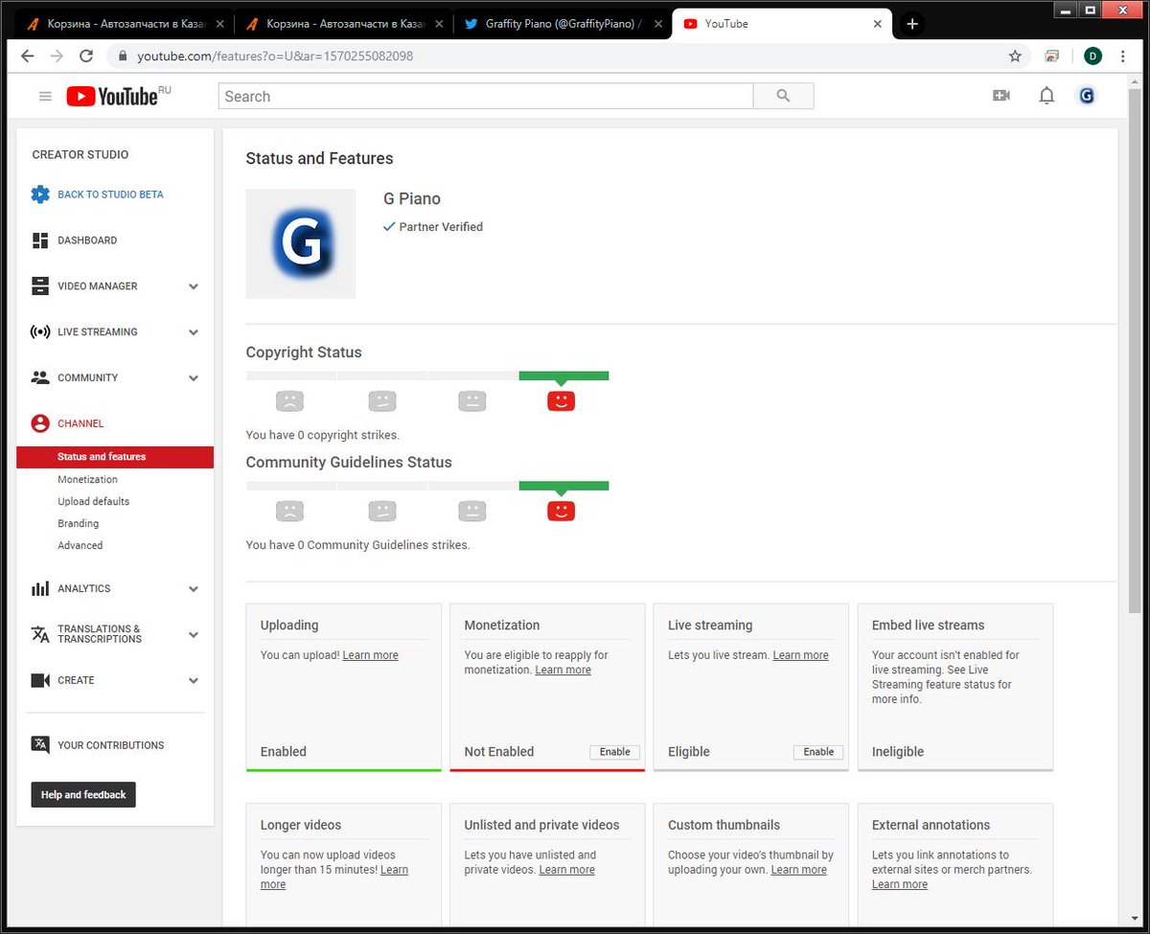This screenshot has width=1150, height=934.
Task: Click the Dashboard grid icon
Action: [40, 240]
